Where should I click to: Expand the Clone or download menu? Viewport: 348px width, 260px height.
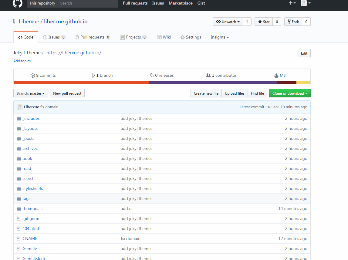tap(290, 93)
